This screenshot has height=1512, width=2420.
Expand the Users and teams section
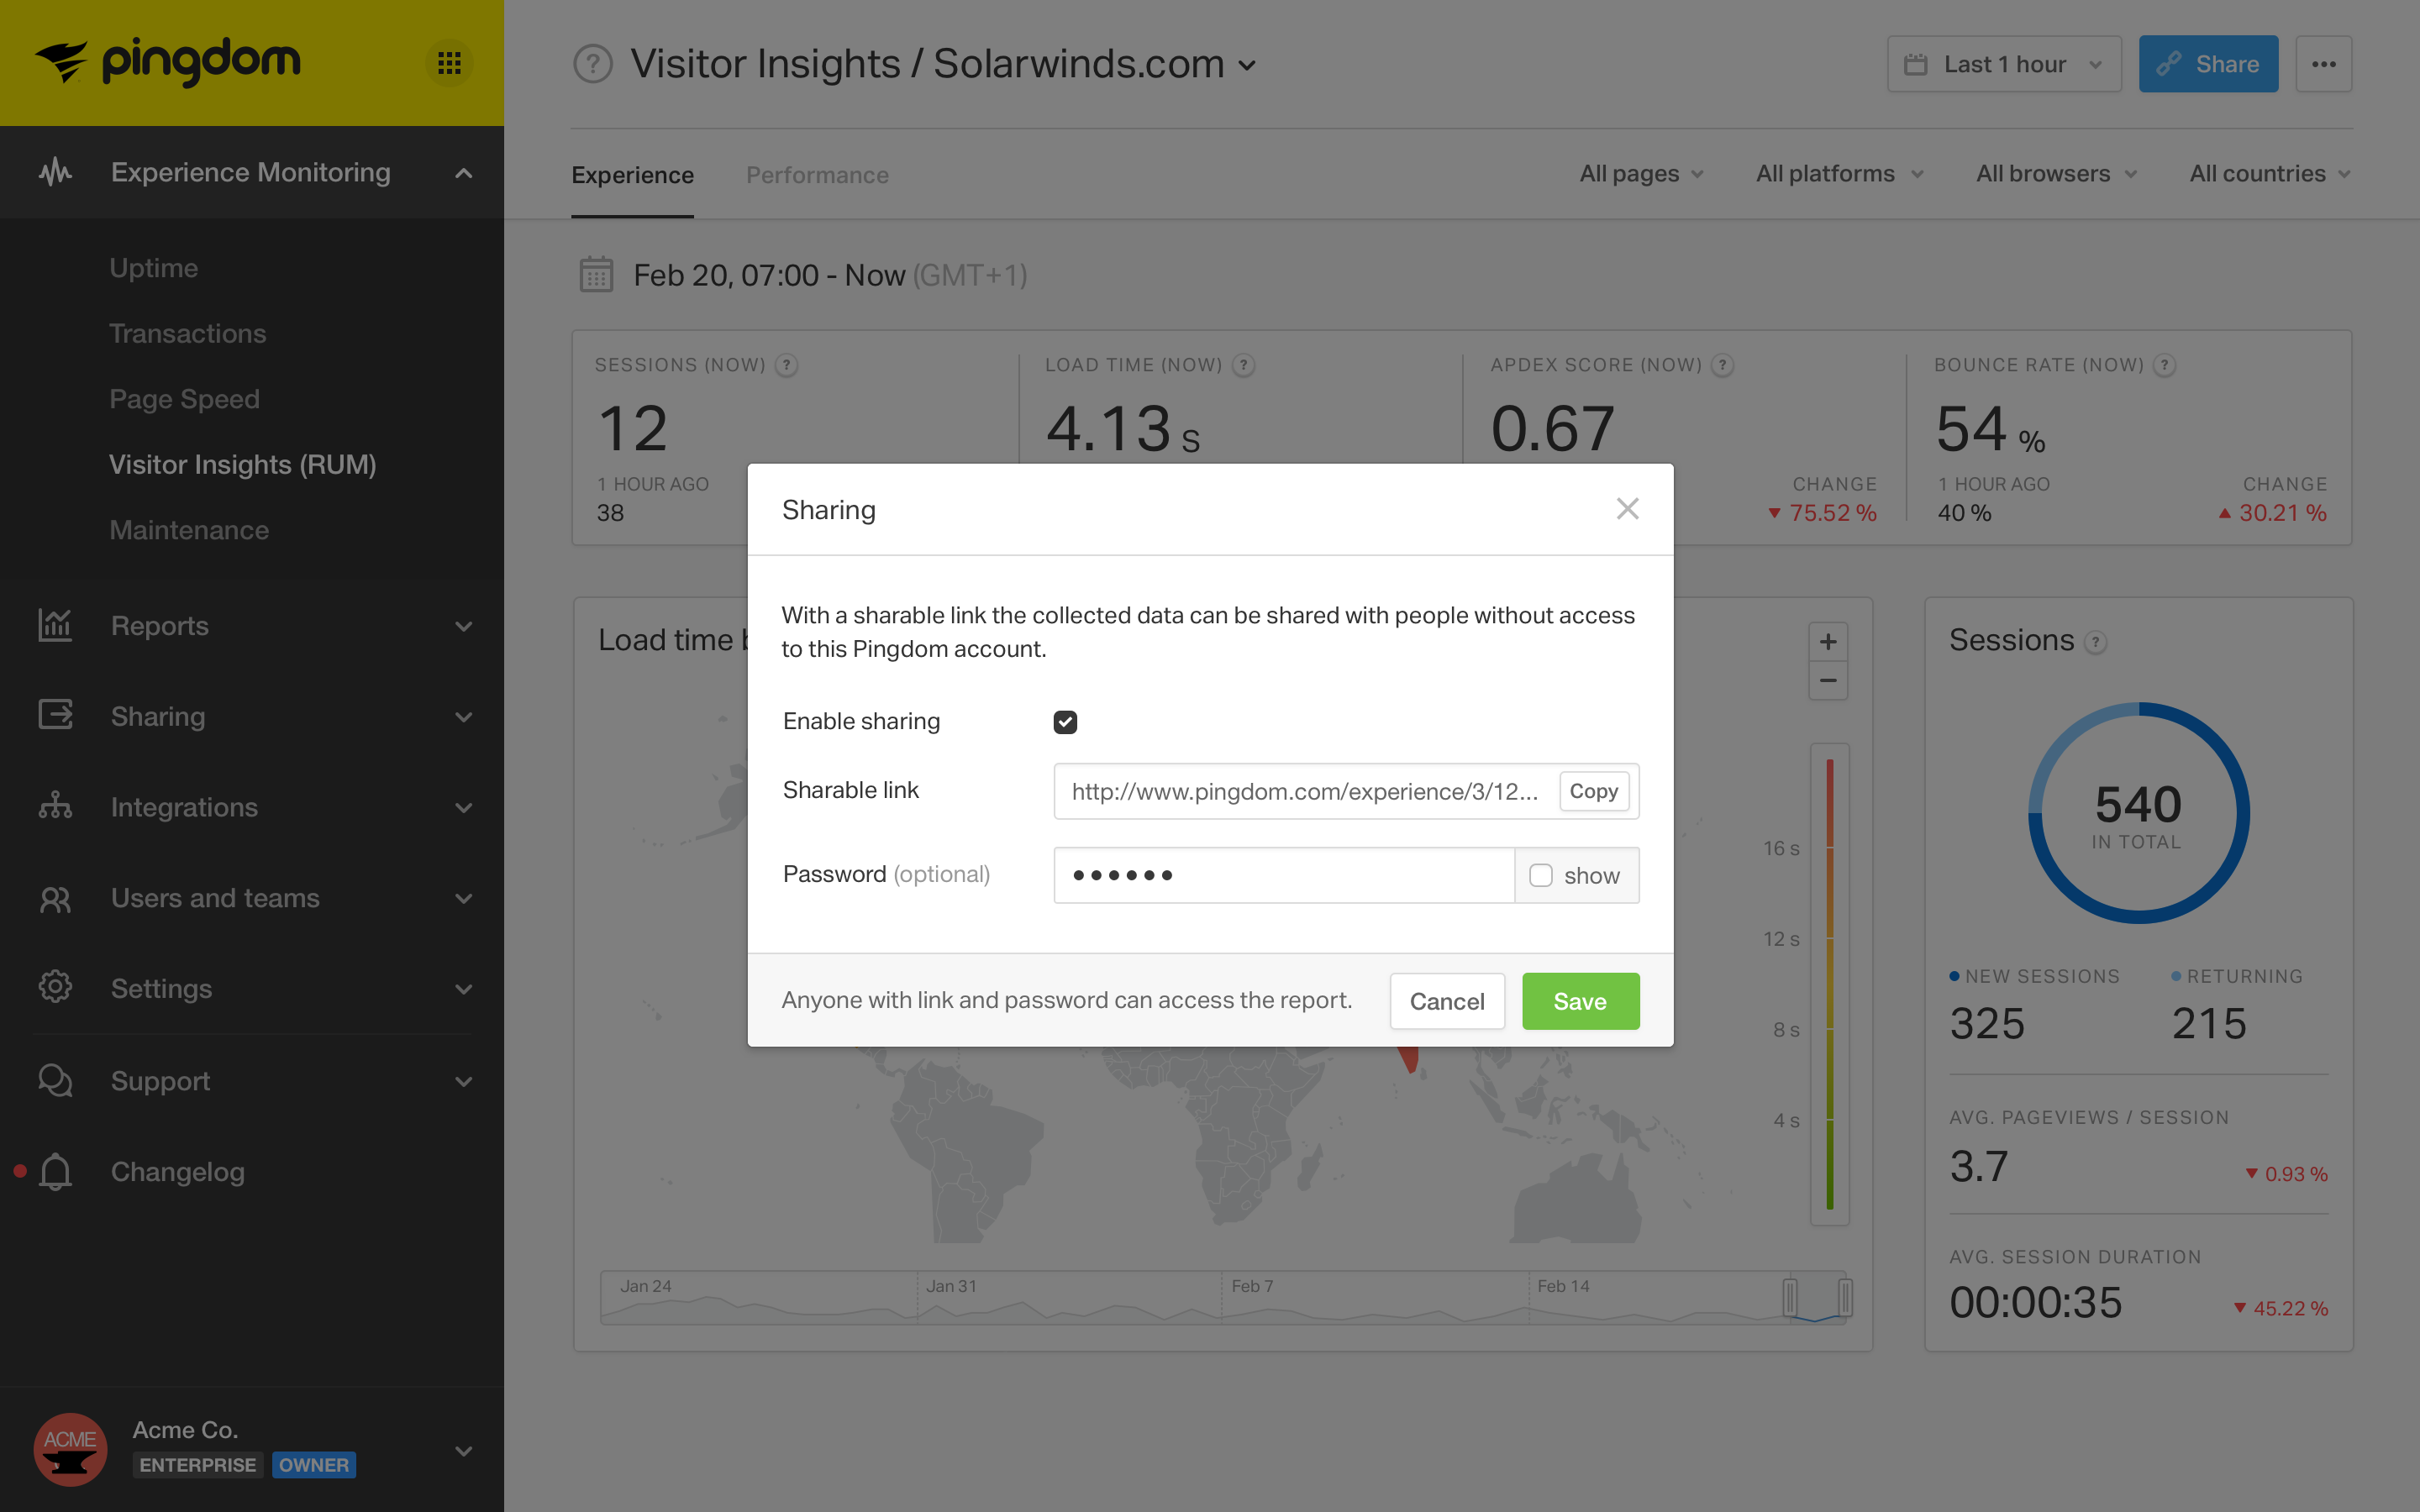click(x=463, y=898)
